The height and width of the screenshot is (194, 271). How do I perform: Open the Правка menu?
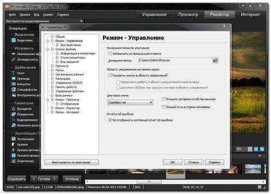[25, 15]
